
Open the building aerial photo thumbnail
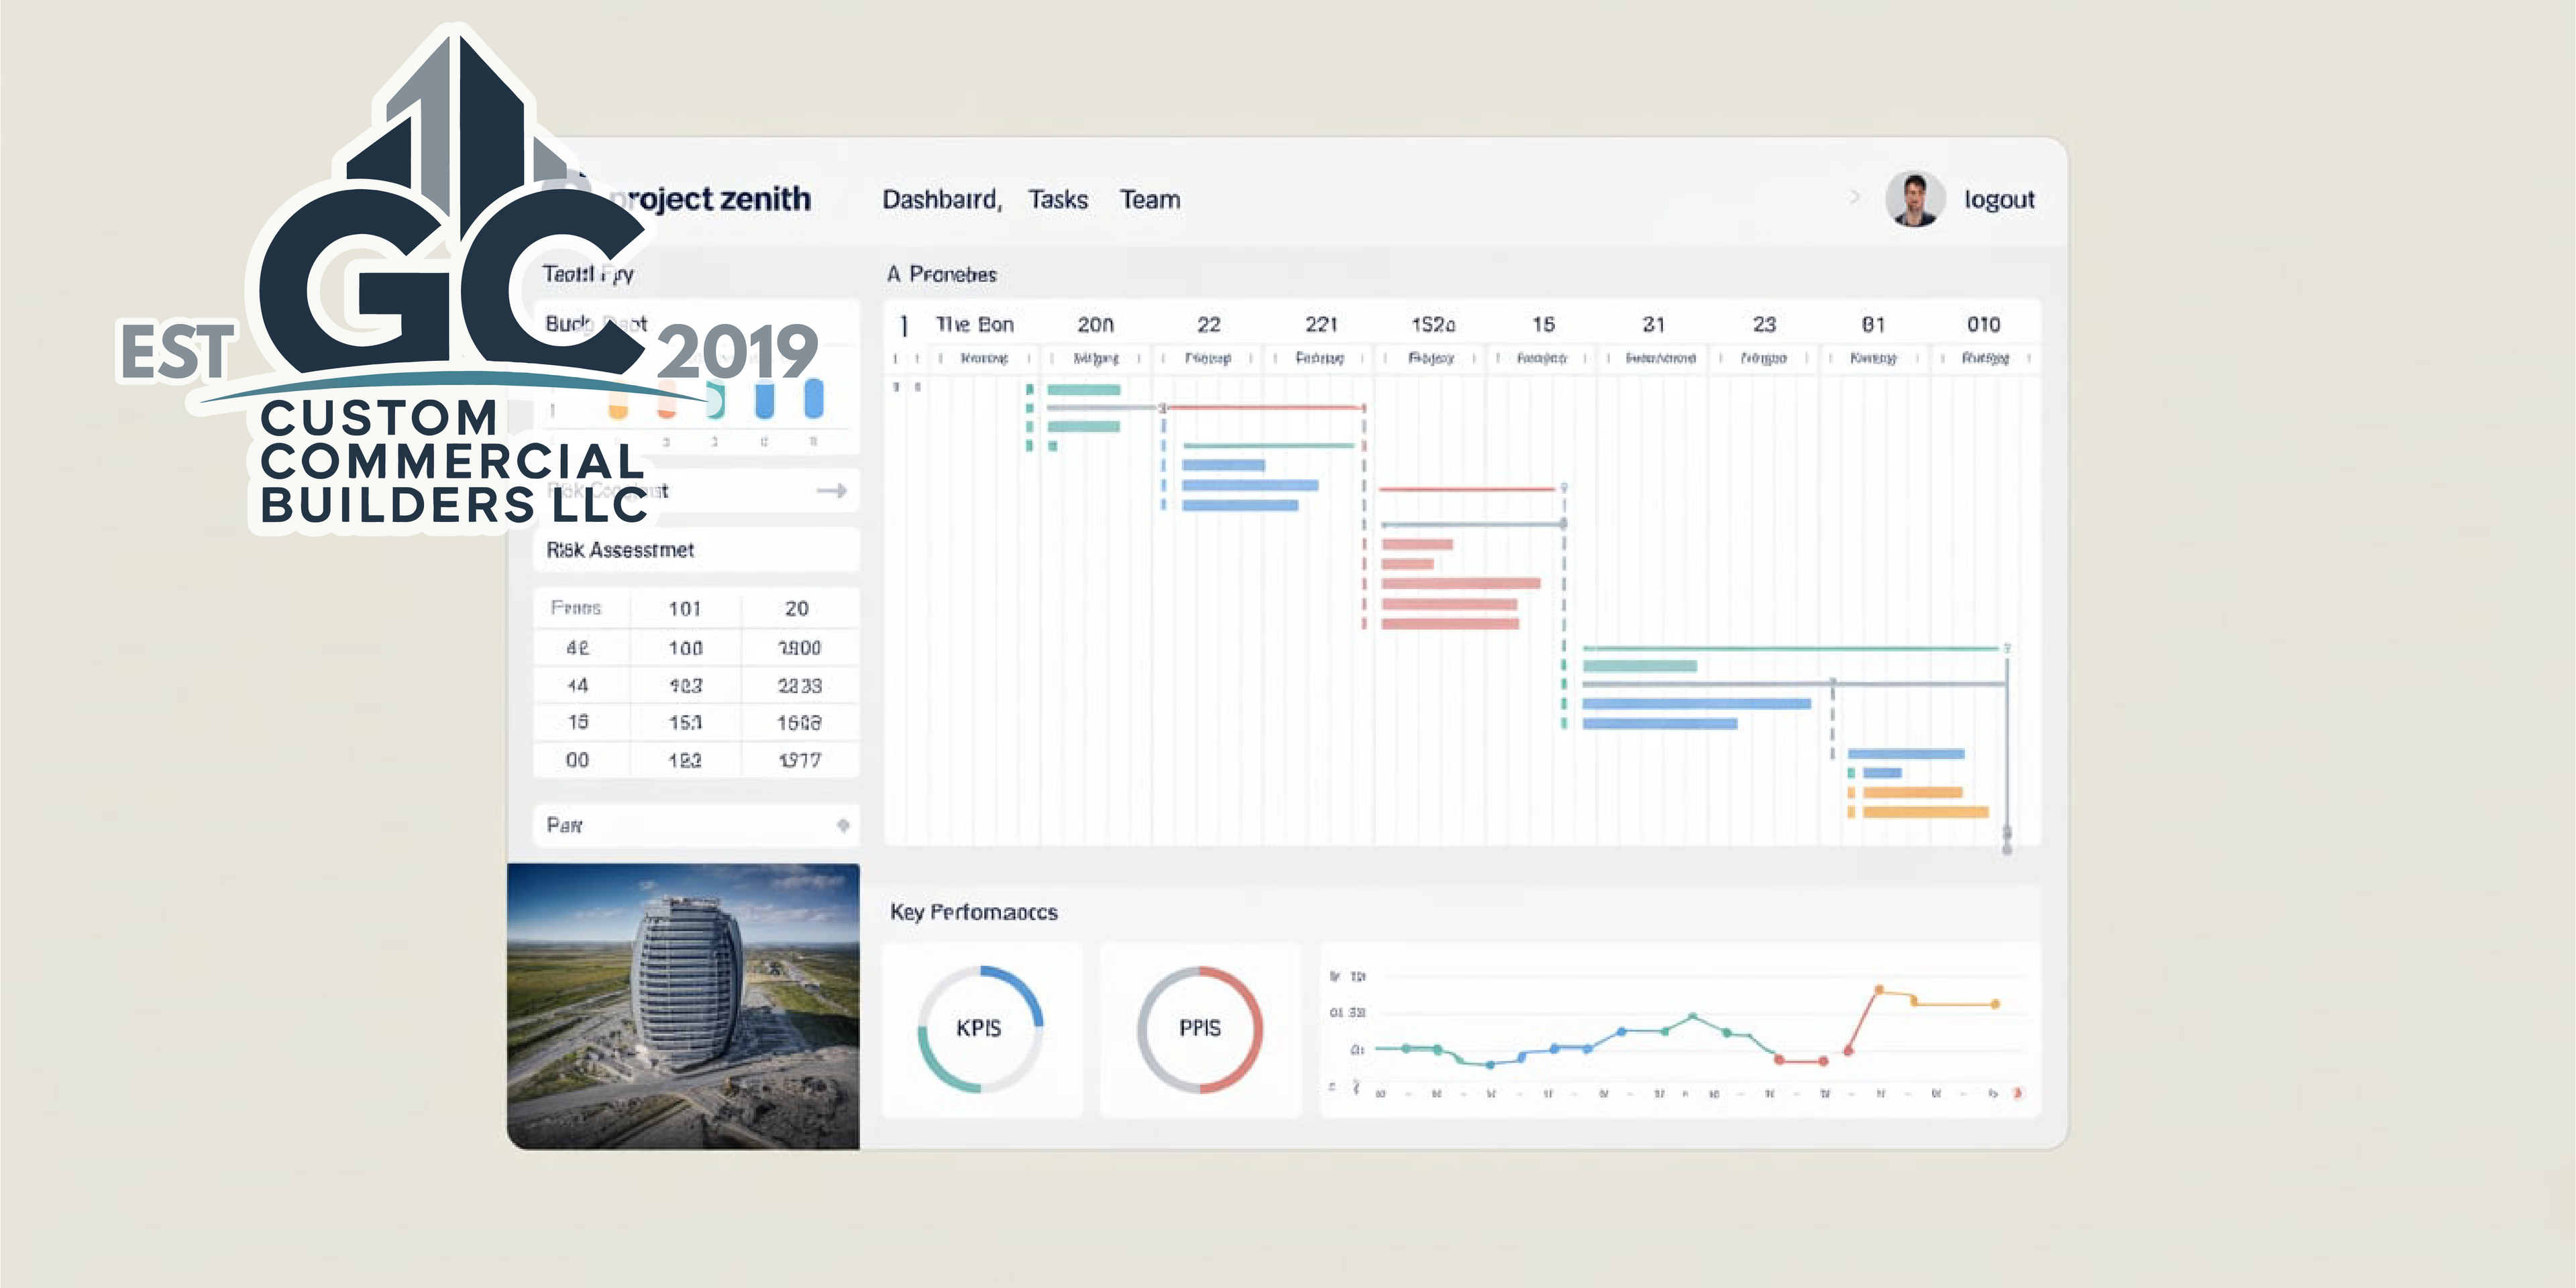tap(683, 1006)
